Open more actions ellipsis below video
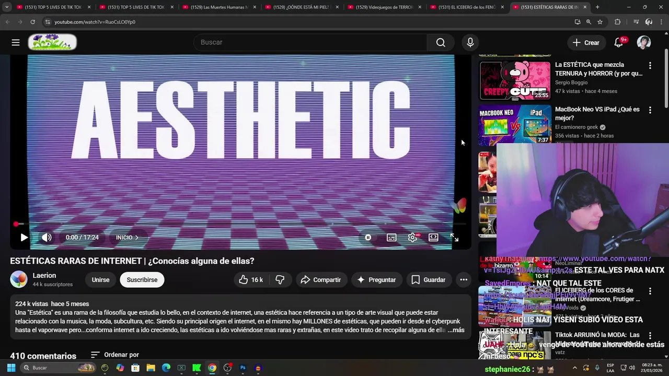 click(464, 280)
